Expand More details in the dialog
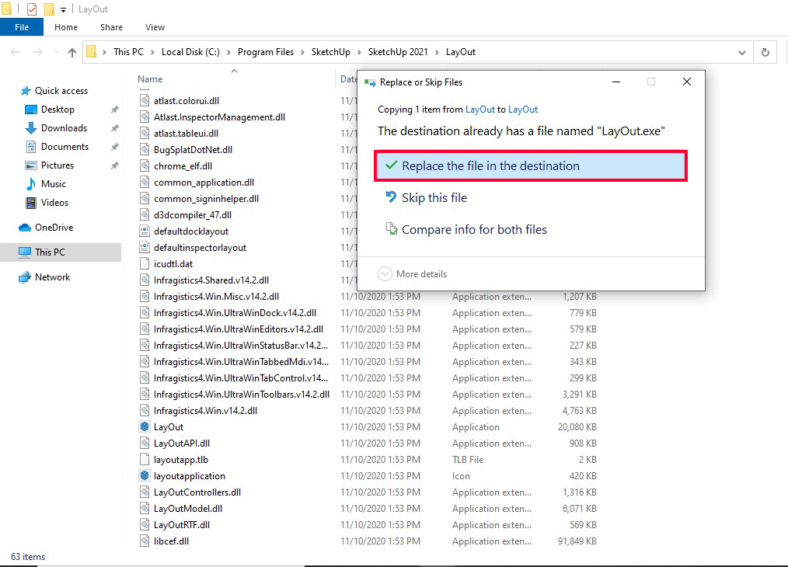Image resolution: width=788 pixels, height=567 pixels. [x=413, y=274]
